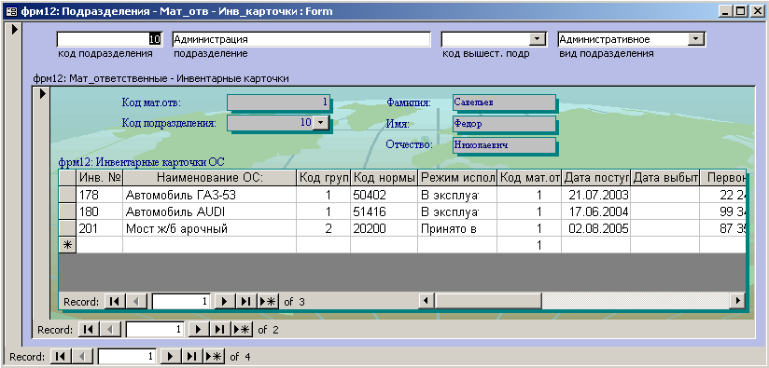Click the Дата выбыт column header
Image resolution: width=769 pixels, height=368 pixels.
point(664,178)
